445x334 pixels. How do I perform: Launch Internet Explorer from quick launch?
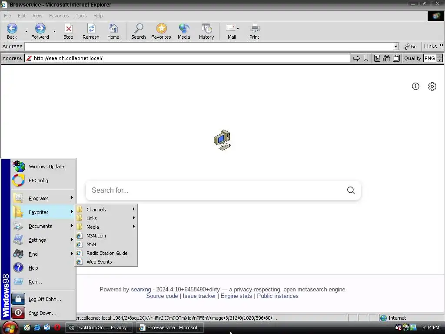click(x=37, y=327)
